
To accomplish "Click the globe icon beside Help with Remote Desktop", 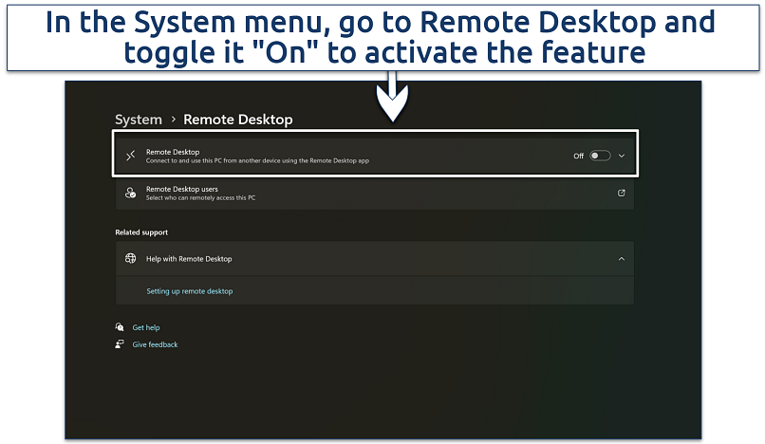I will tap(130, 258).
